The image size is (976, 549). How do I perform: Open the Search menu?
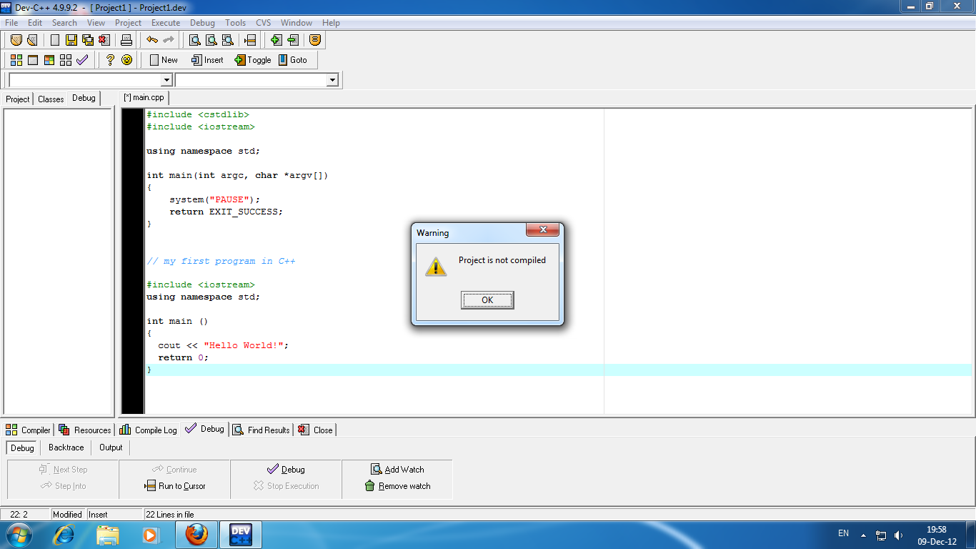coord(64,23)
